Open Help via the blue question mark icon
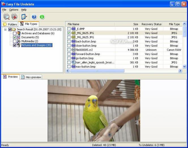 point(34,17)
